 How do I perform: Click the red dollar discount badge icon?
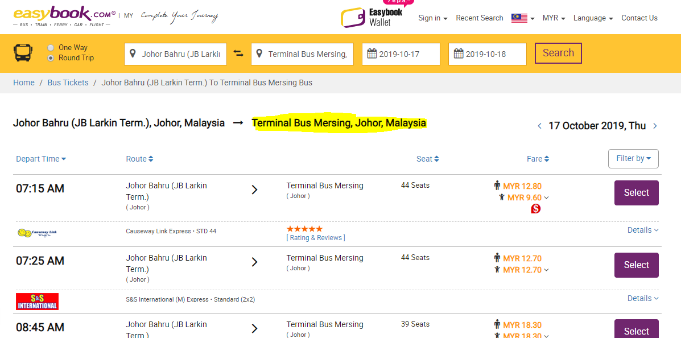[535, 209]
